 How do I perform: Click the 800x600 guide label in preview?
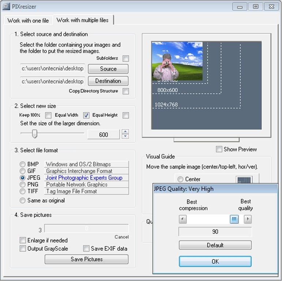pyautogui.click(x=168, y=90)
